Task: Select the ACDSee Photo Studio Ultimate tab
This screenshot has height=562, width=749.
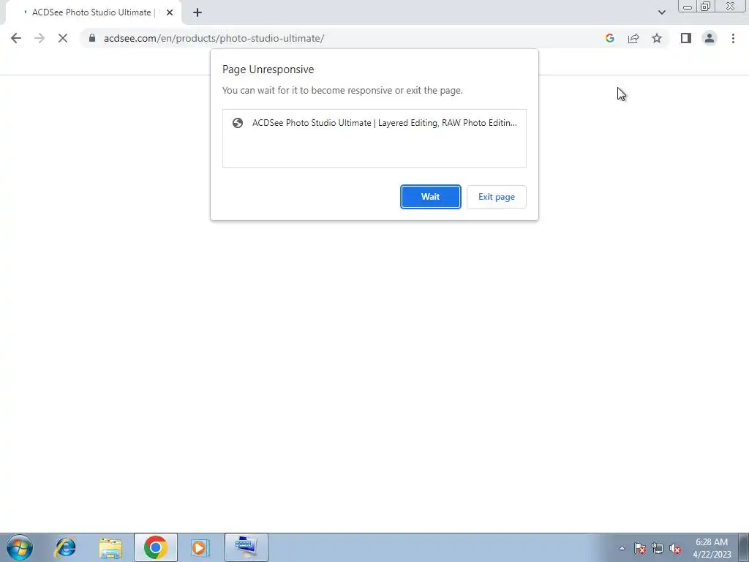Action: (93, 12)
